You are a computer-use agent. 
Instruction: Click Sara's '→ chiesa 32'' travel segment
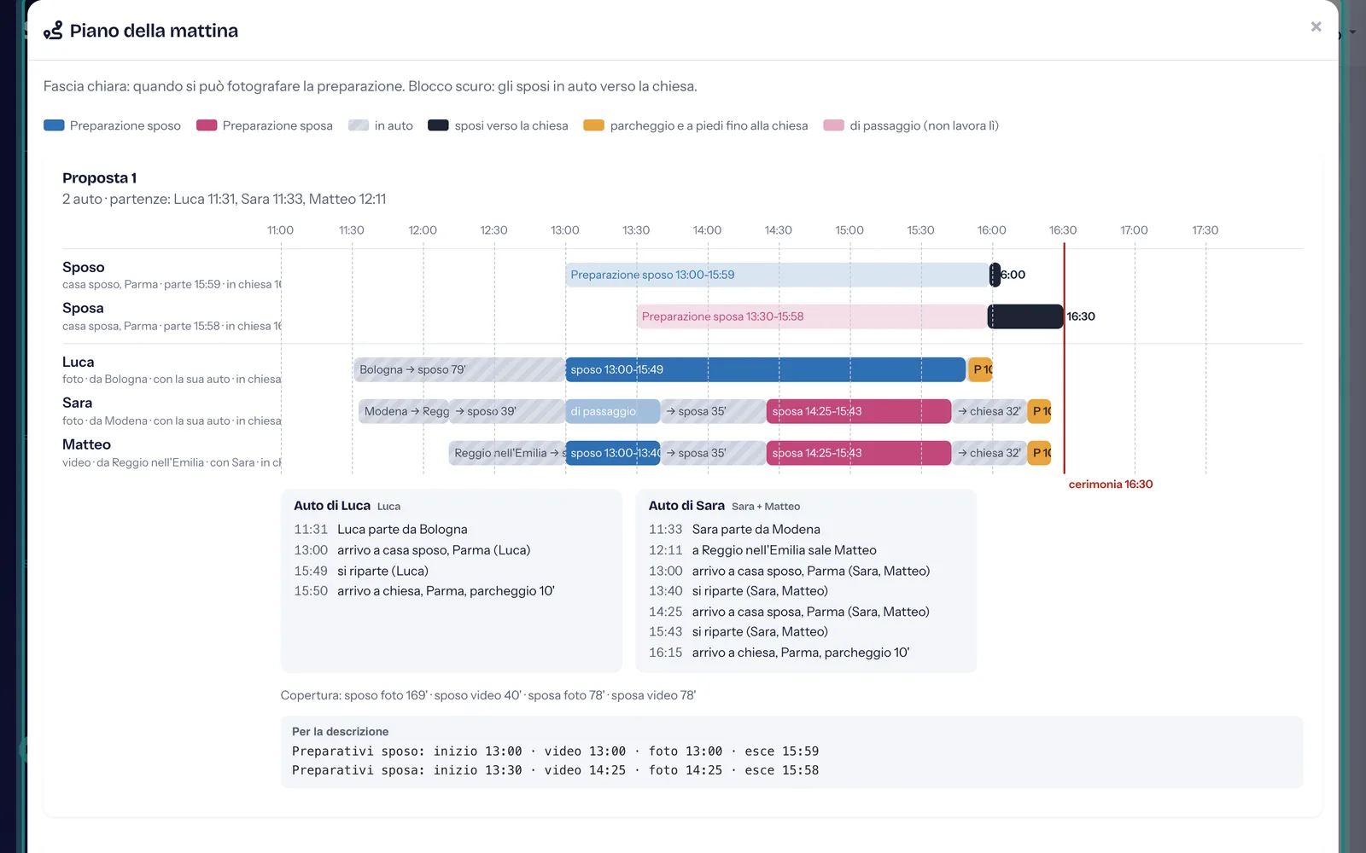point(989,411)
